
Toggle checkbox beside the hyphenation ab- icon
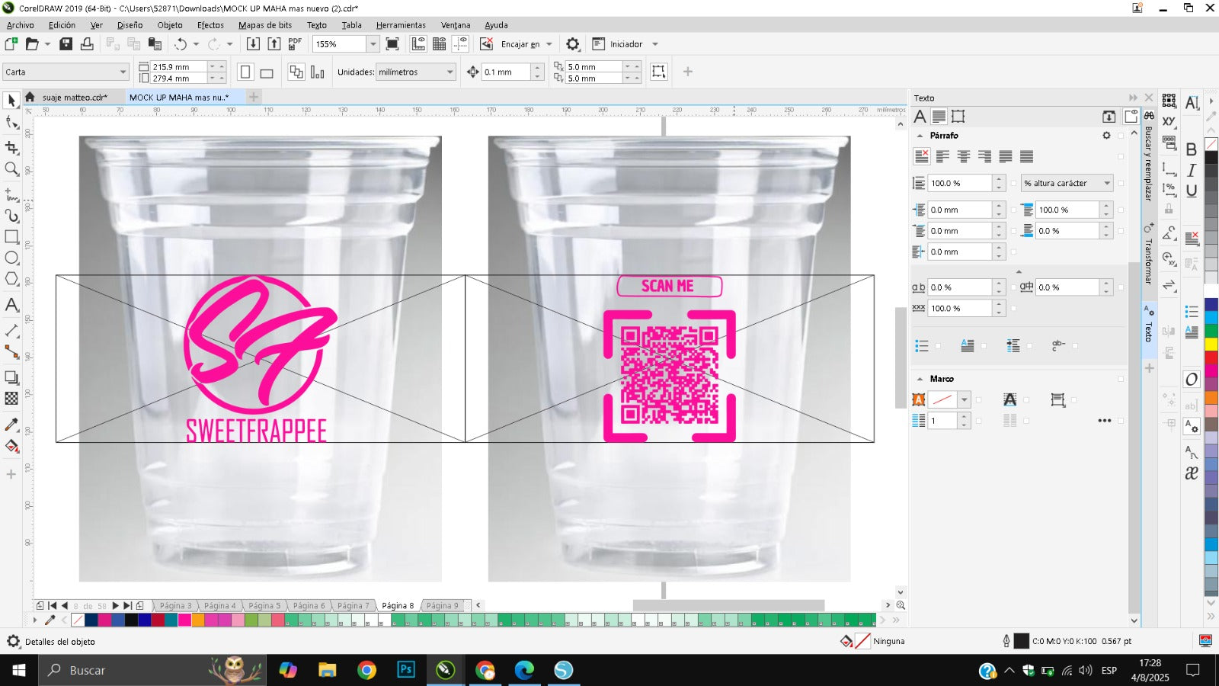coord(1075,346)
